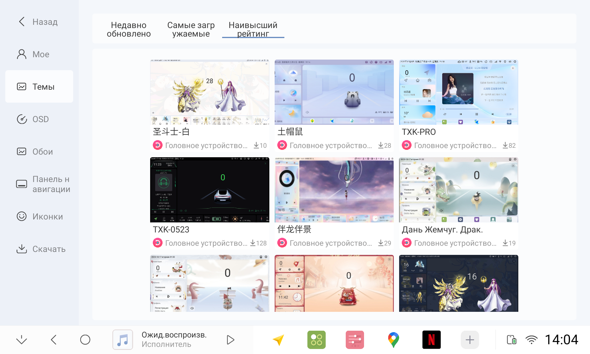Screen dimensions: 590x354
Task: Click the 圣斗士-白 download count 10
Action: pos(260,145)
